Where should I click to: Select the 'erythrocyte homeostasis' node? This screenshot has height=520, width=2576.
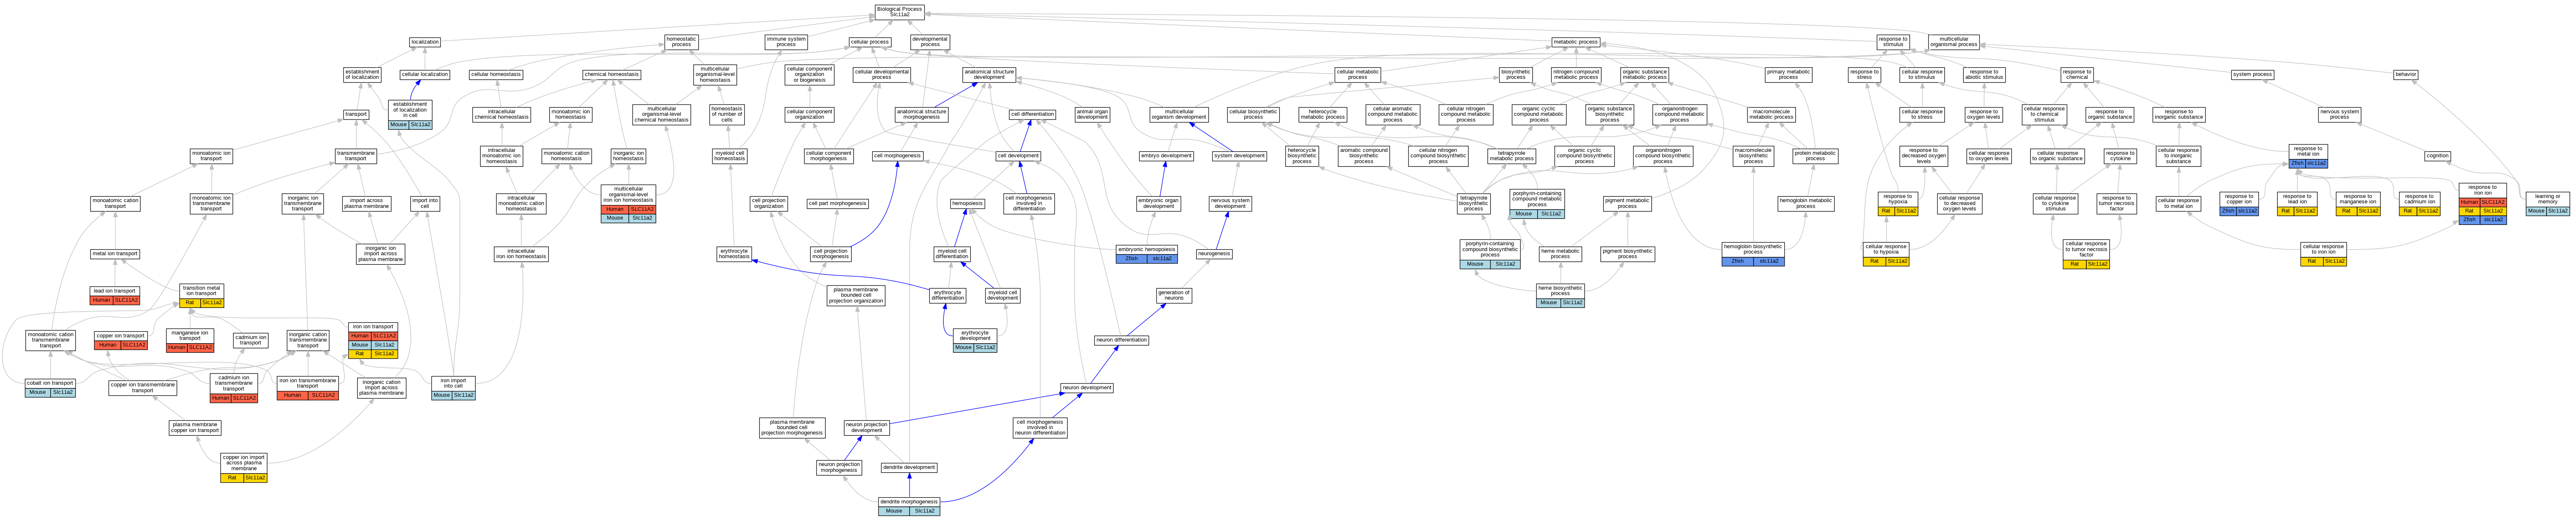pyautogui.click(x=734, y=254)
